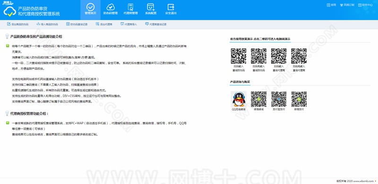
Task: Open the 管理首页 home tab
Action: (x=90, y=9)
